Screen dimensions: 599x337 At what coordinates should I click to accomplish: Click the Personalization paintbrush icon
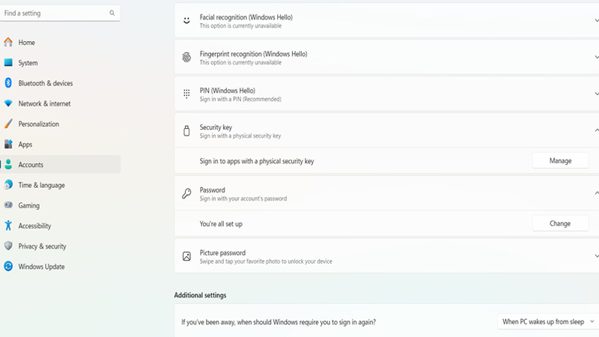(8, 124)
